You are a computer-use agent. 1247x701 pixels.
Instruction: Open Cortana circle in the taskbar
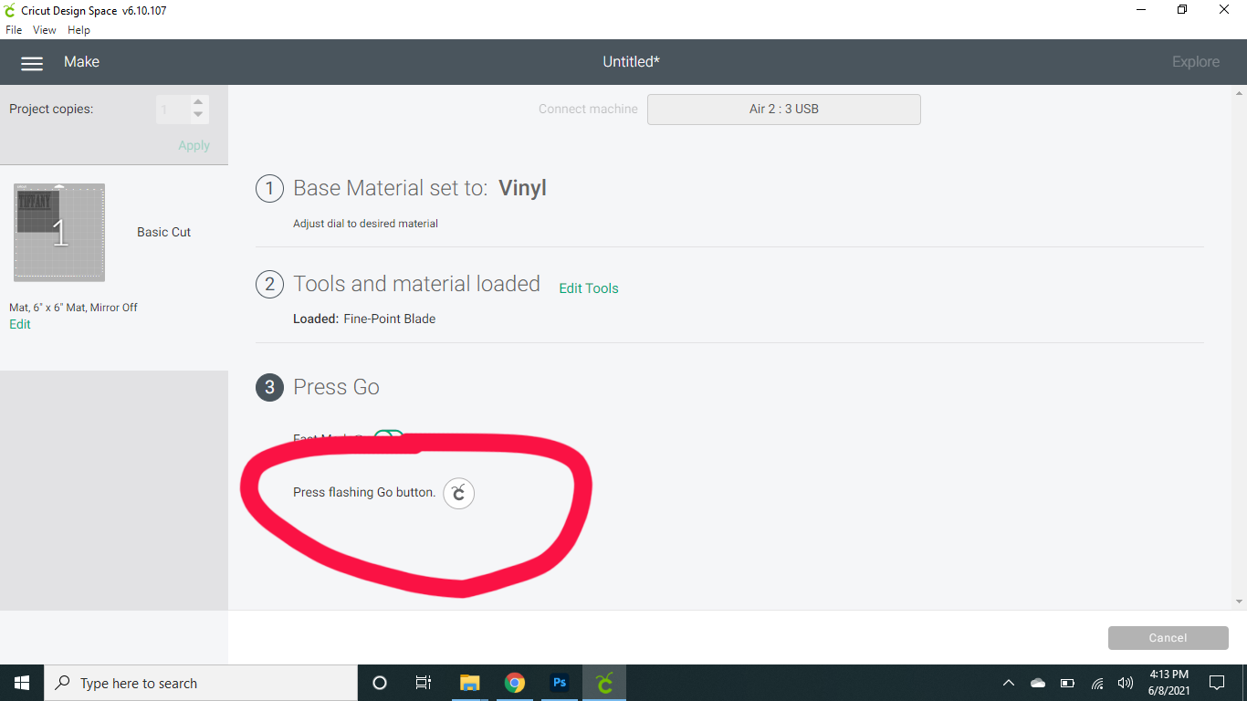pyautogui.click(x=380, y=683)
